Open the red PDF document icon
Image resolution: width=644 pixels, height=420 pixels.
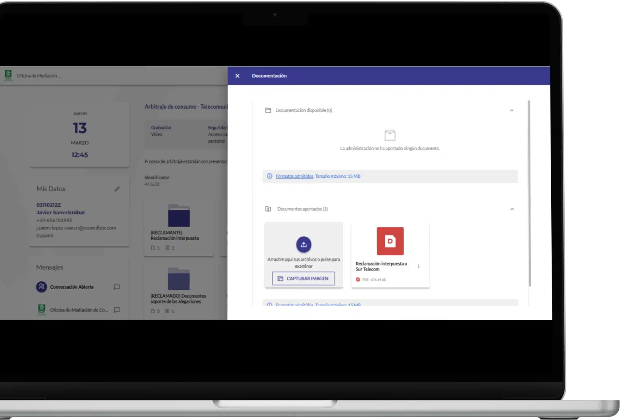390,241
